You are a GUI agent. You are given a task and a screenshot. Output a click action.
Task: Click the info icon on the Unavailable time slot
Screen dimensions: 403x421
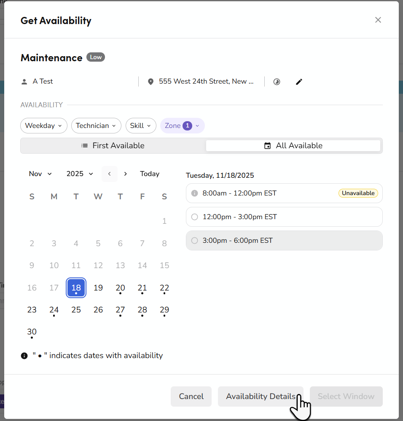pos(194,193)
